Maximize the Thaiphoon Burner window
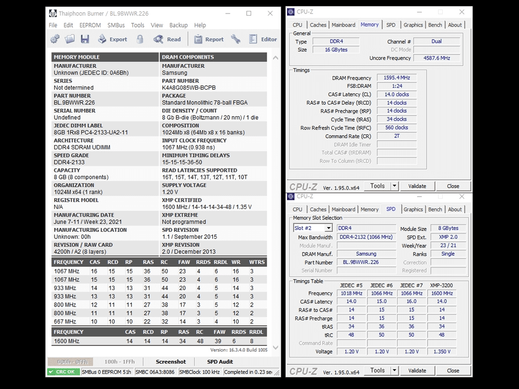Image resolution: width=519 pixels, height=389 pixels. [x=249, y=13]
